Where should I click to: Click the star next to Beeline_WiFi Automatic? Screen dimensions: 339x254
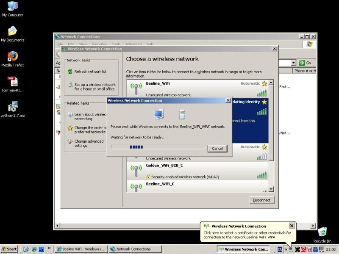pos(264,83)
